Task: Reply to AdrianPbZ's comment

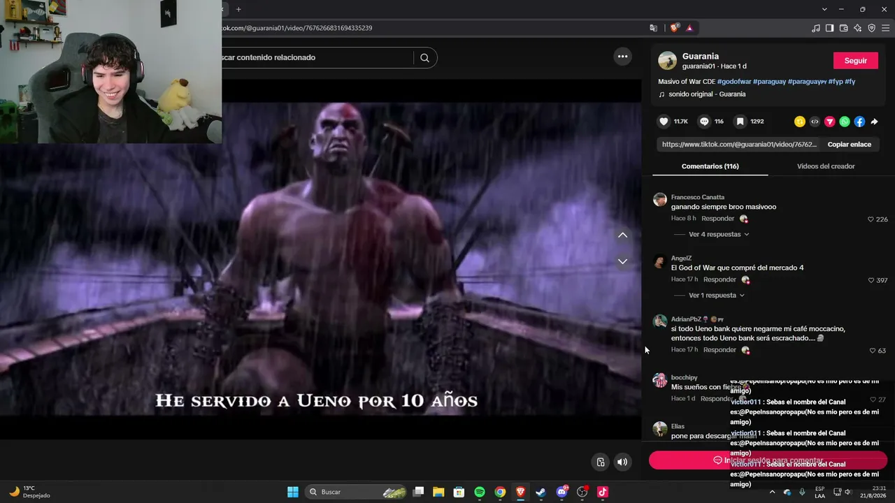Action: pyautogui.click(x=720, y=349)
